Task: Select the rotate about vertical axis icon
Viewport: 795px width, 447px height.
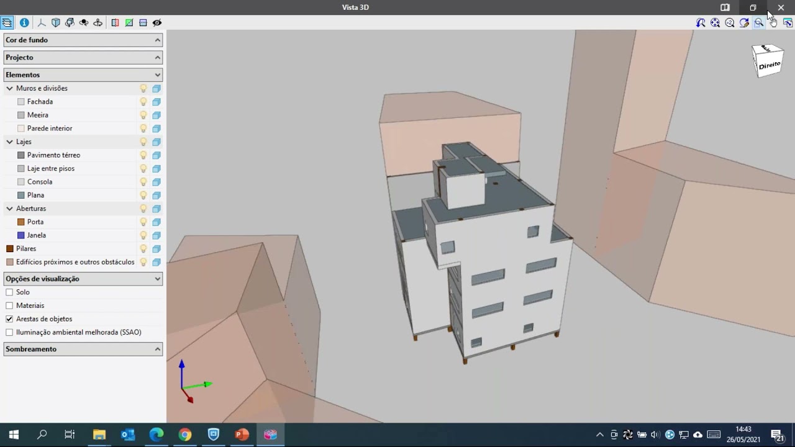Action: click(98, 22)
